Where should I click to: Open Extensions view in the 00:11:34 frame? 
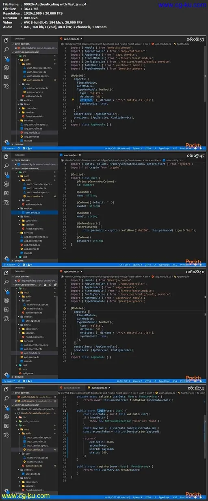pos(6,426)
